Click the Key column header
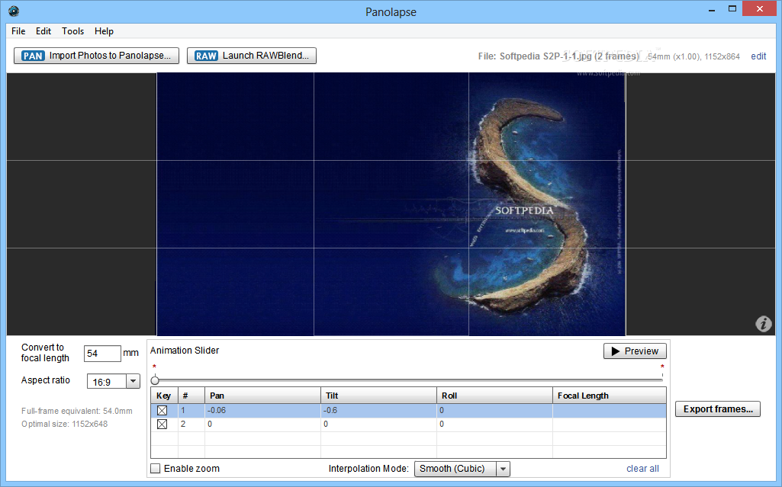Screen dimensions: 782x487 (164, 396)
